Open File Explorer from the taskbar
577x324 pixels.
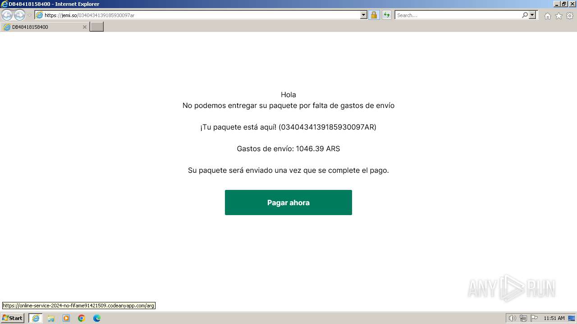coord(51,318)
